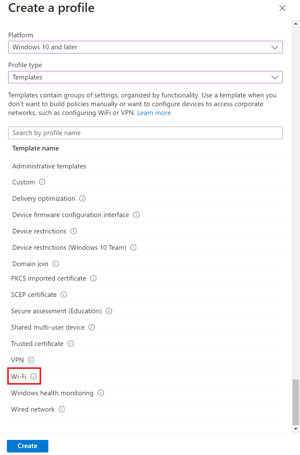This screenshot has height=455, width=300.
Task: Click the info icon beside SCEP certificate
Action: pyautogui.click(x=64, y=294)
